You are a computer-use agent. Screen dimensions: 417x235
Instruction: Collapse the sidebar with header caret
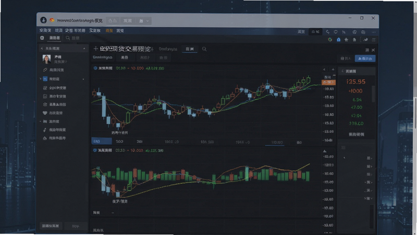click(x=84, y=49)
